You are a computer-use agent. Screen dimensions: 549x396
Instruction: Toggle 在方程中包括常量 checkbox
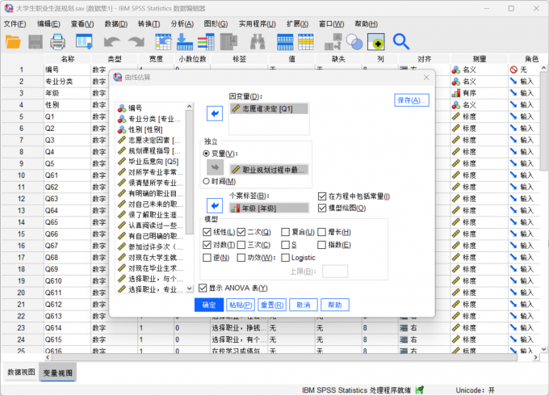tap(322, 196)
